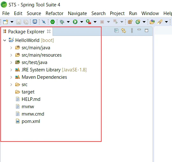Select the pom.xml file
Viewport: 172px width, 162px height.
tap(31, 121)
